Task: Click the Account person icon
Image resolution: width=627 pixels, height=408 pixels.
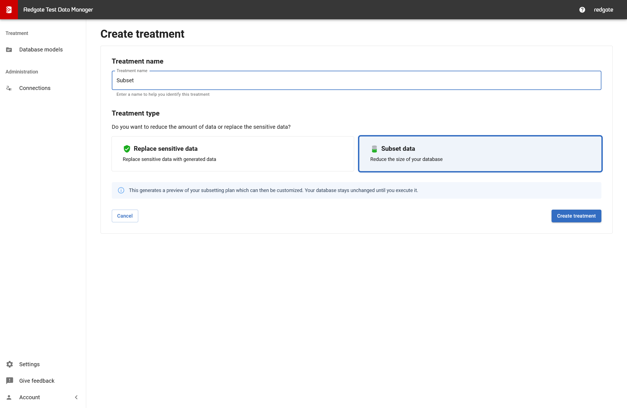Action: 9,397
